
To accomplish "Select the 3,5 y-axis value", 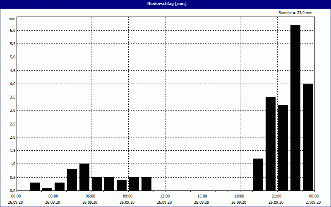I will [x=13, y=97].
